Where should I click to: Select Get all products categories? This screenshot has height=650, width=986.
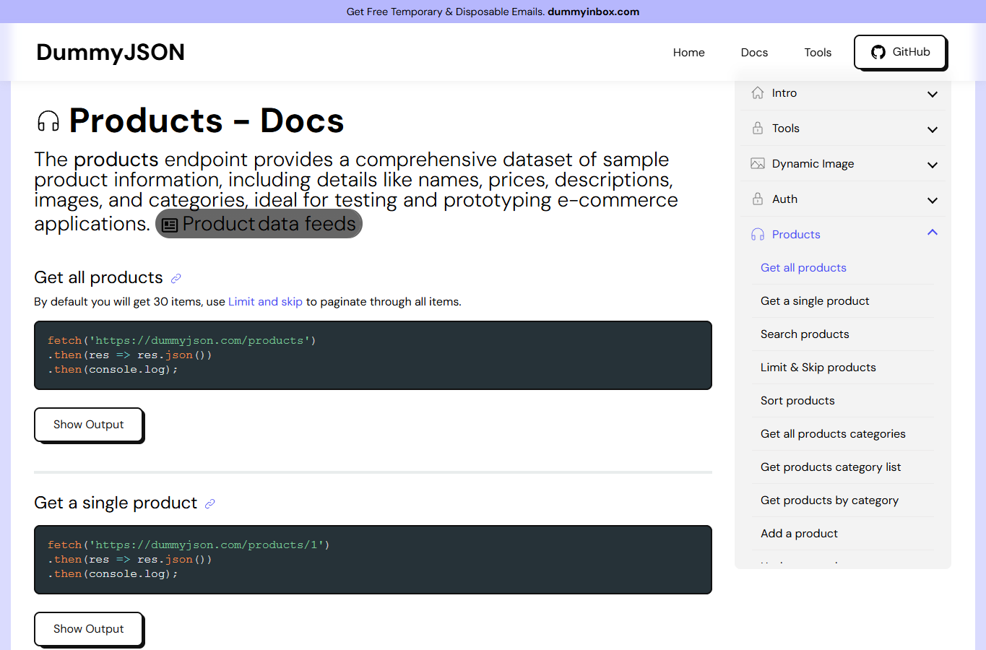coord(833,434)
